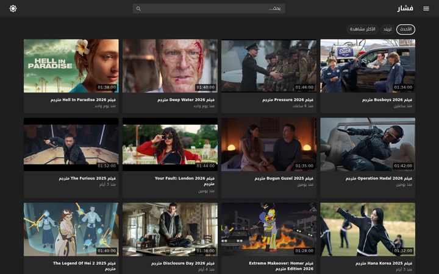Click the Hell In Paradise 2026 title
Screen dimensions: 439x274
click(83, 100)
